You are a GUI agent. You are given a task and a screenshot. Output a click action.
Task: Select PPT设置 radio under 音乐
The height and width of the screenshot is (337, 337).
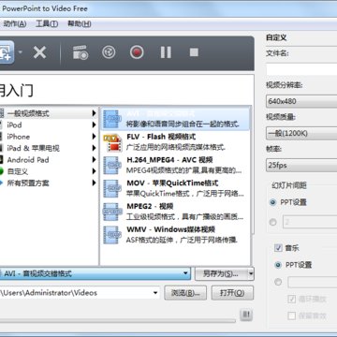click(x=278, y=265)
